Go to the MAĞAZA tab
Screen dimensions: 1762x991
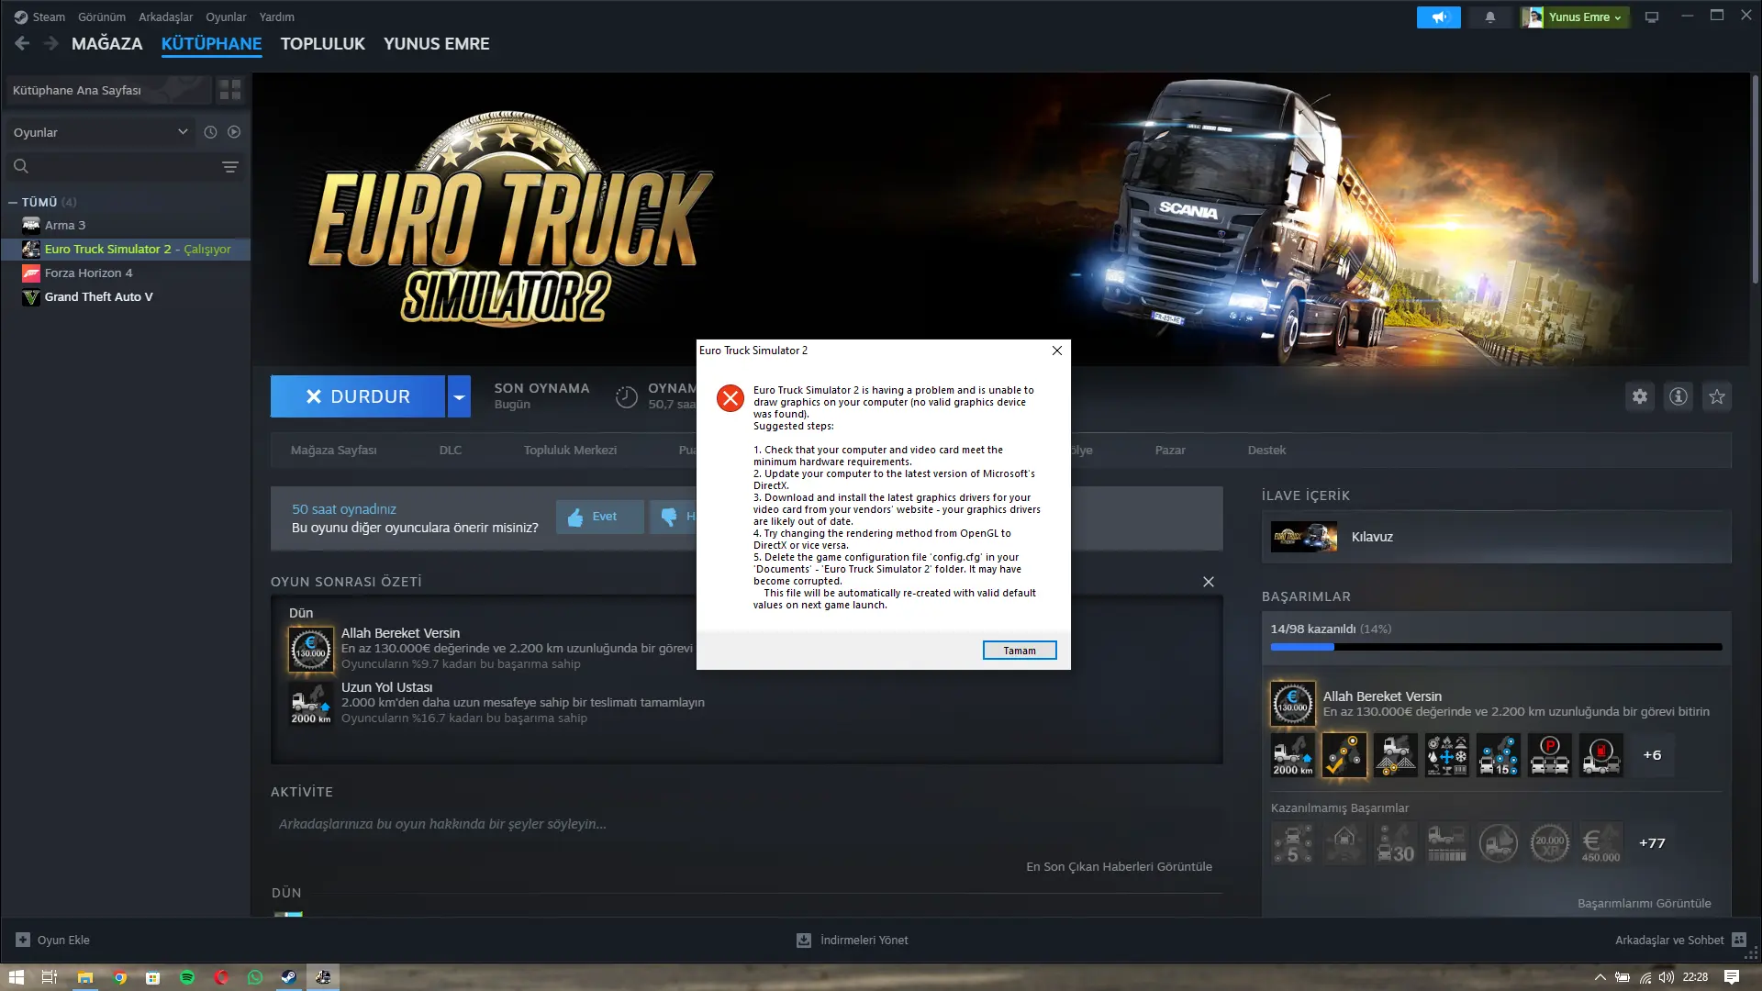click(107, 43)
